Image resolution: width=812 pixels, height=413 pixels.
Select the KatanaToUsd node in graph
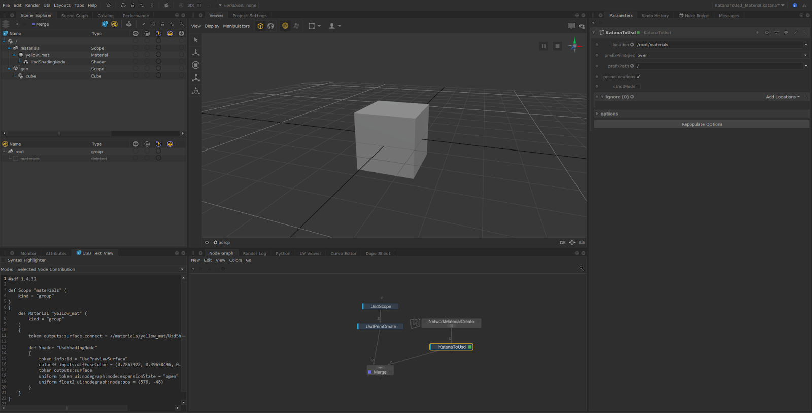coord(451,347)
